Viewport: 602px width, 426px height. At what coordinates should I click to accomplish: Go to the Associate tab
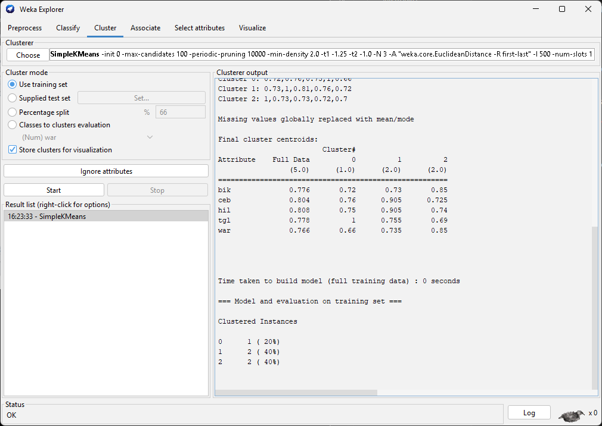pos(145,28)
